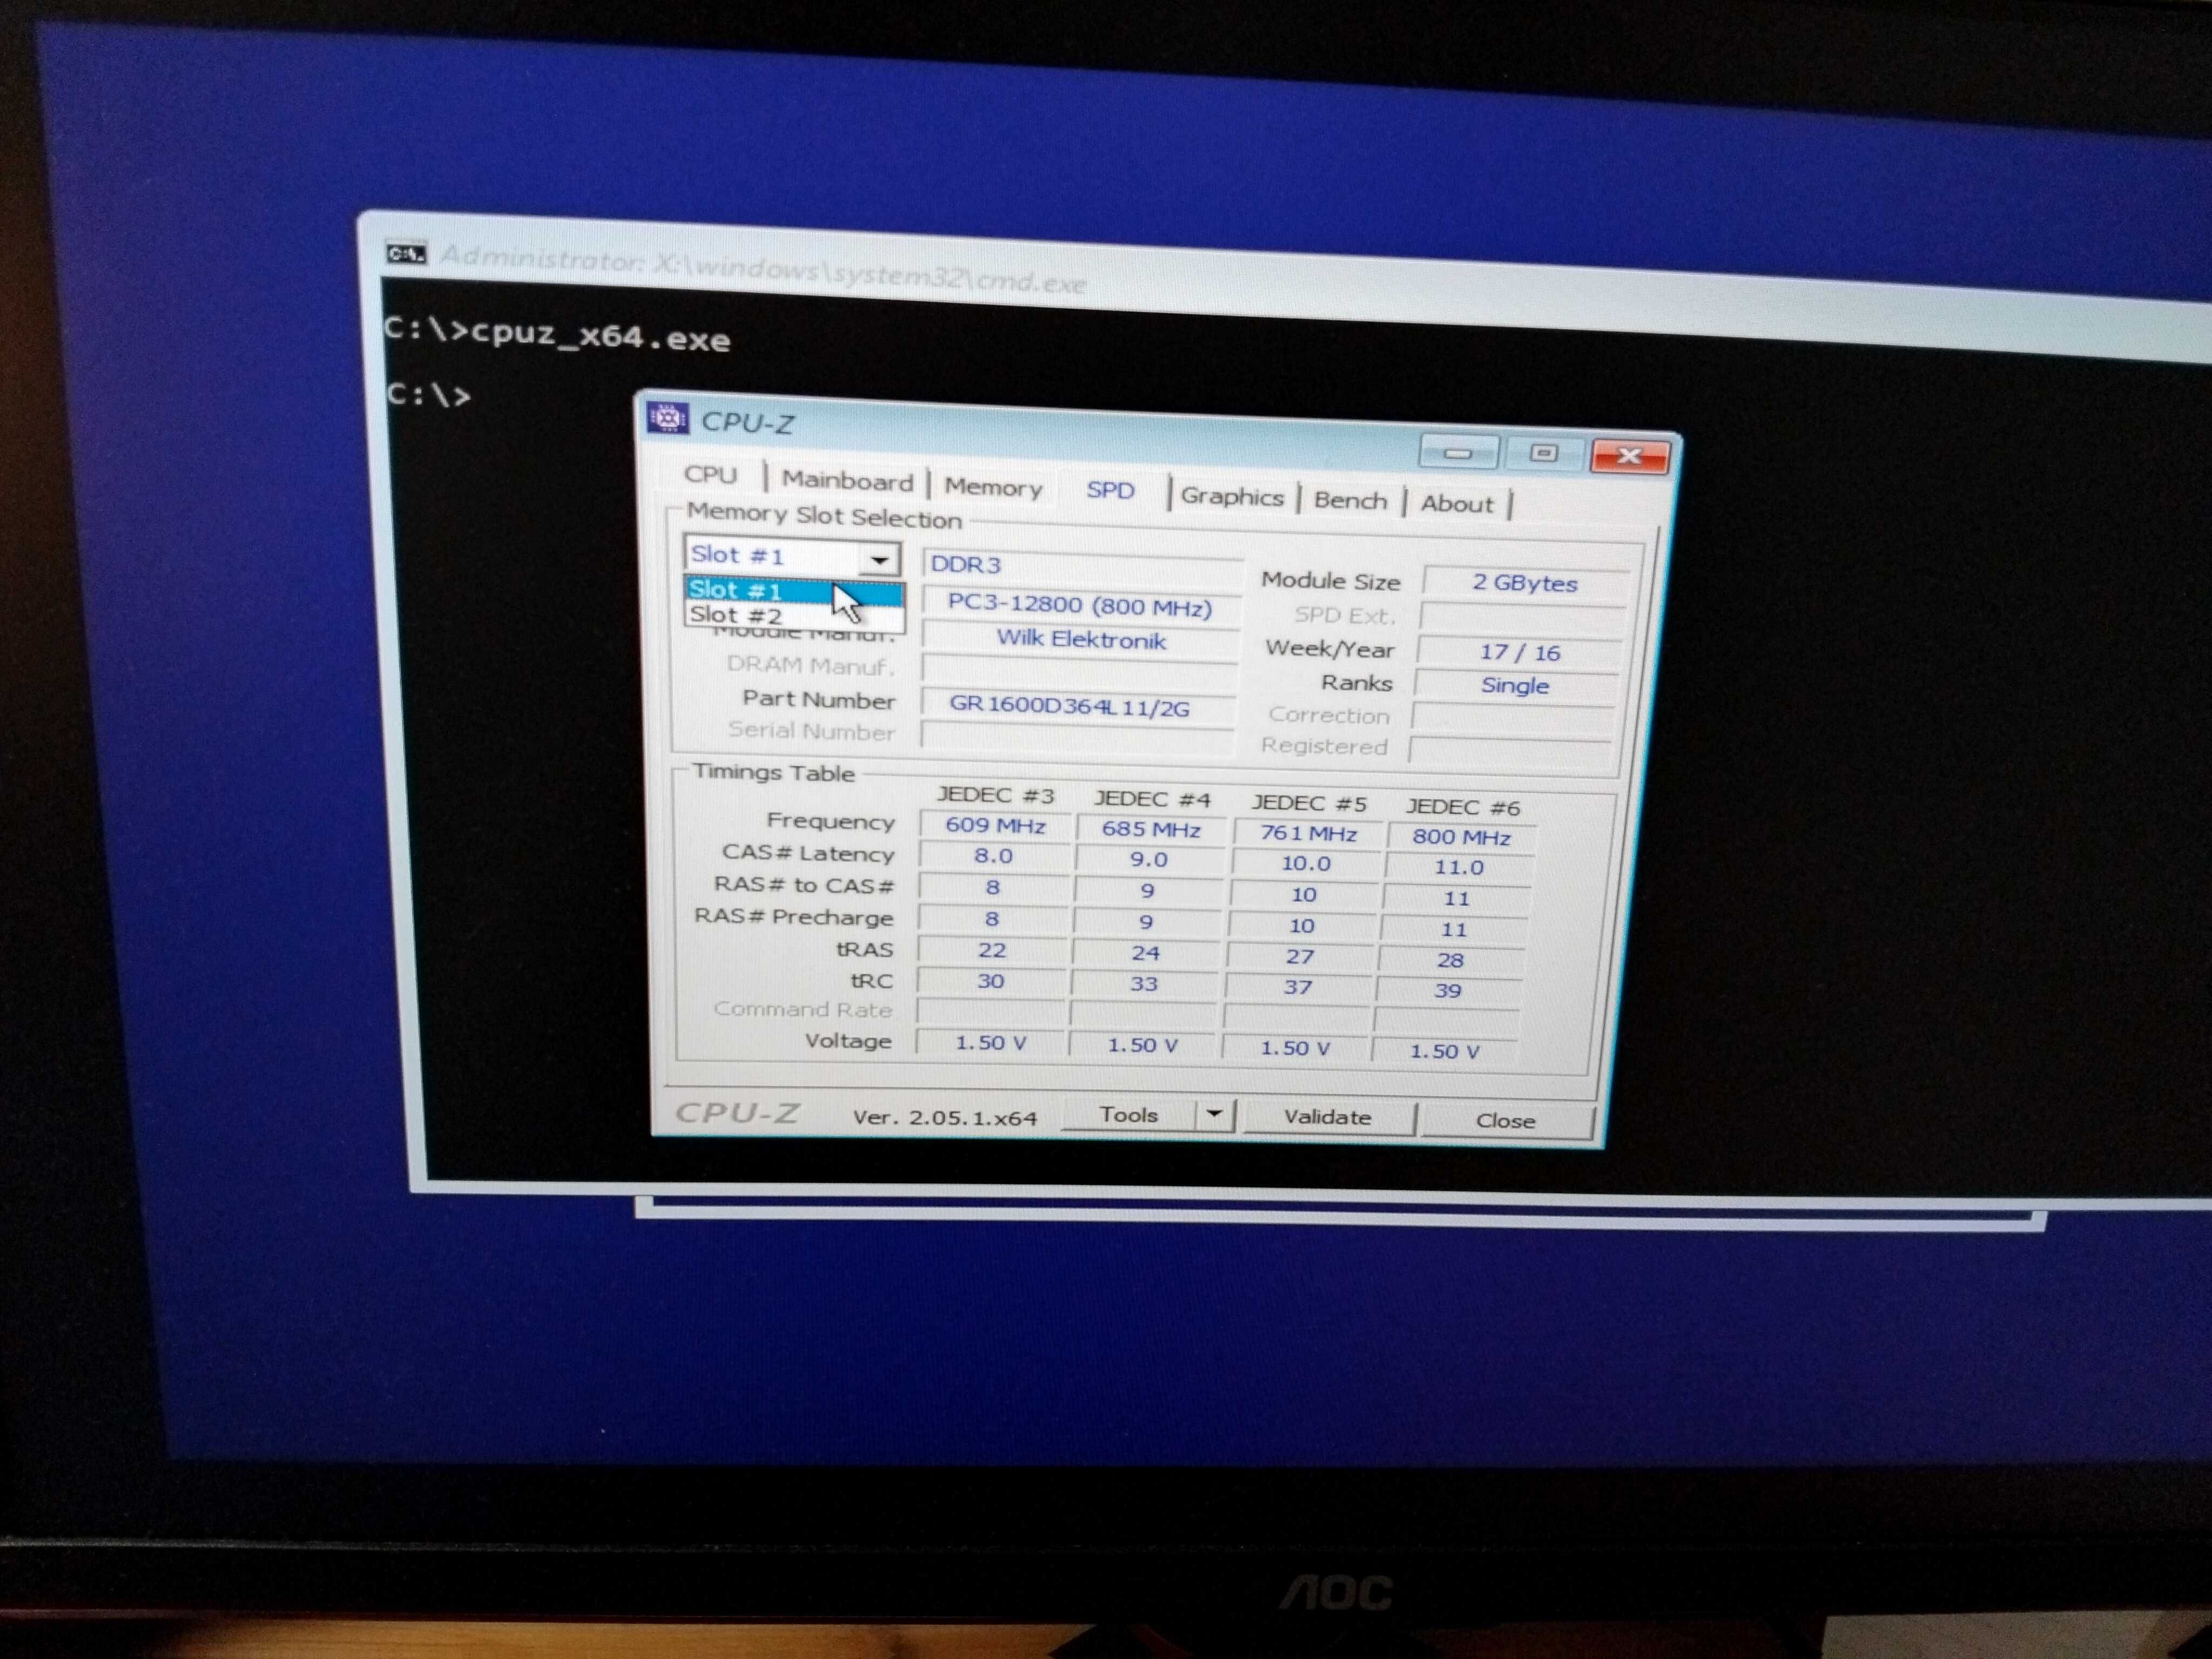Choose Slot #1 in the dropdown list
Screen dimensions: 2212x1659
[795, 591]
